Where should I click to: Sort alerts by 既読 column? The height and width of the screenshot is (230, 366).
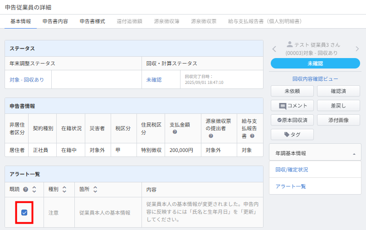pos(34,189)
